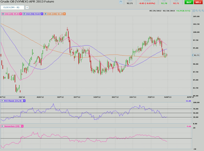Image resolution: width=204 pixels, height=151 pixels.
Task: Click the middle magnifier zoom icon
Action: click(199, 11)
